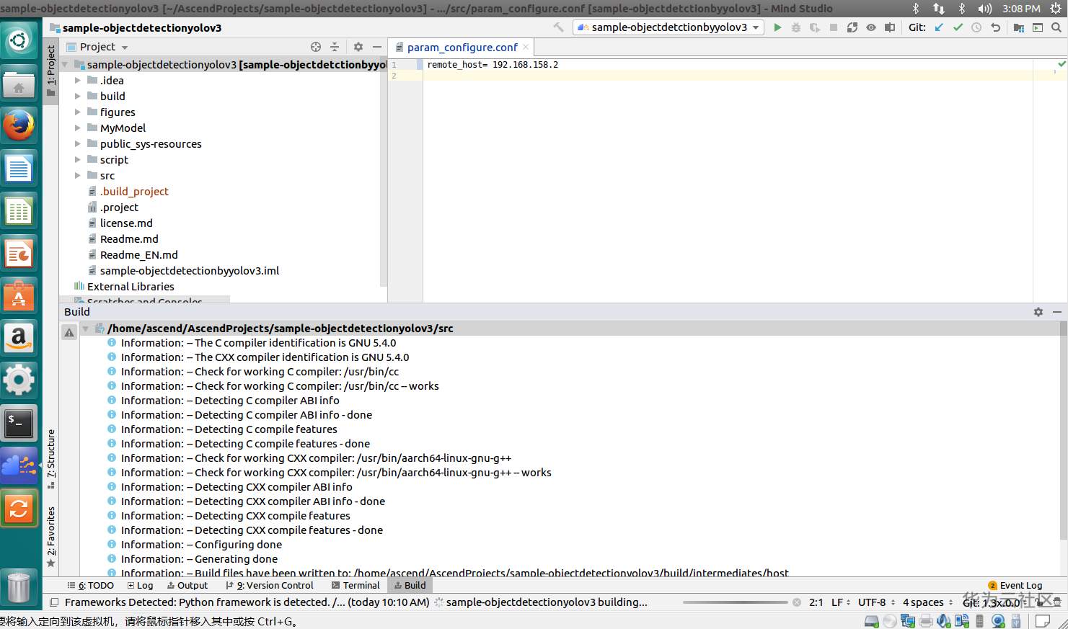Screen dimensions: 1068x629
Task: Click the Build panel vertical scrollbar
Action: (x=1063, y=431)
